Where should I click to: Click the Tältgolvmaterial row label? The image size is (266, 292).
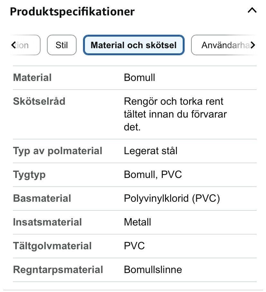pyautogui.click(x=52, y=246)
